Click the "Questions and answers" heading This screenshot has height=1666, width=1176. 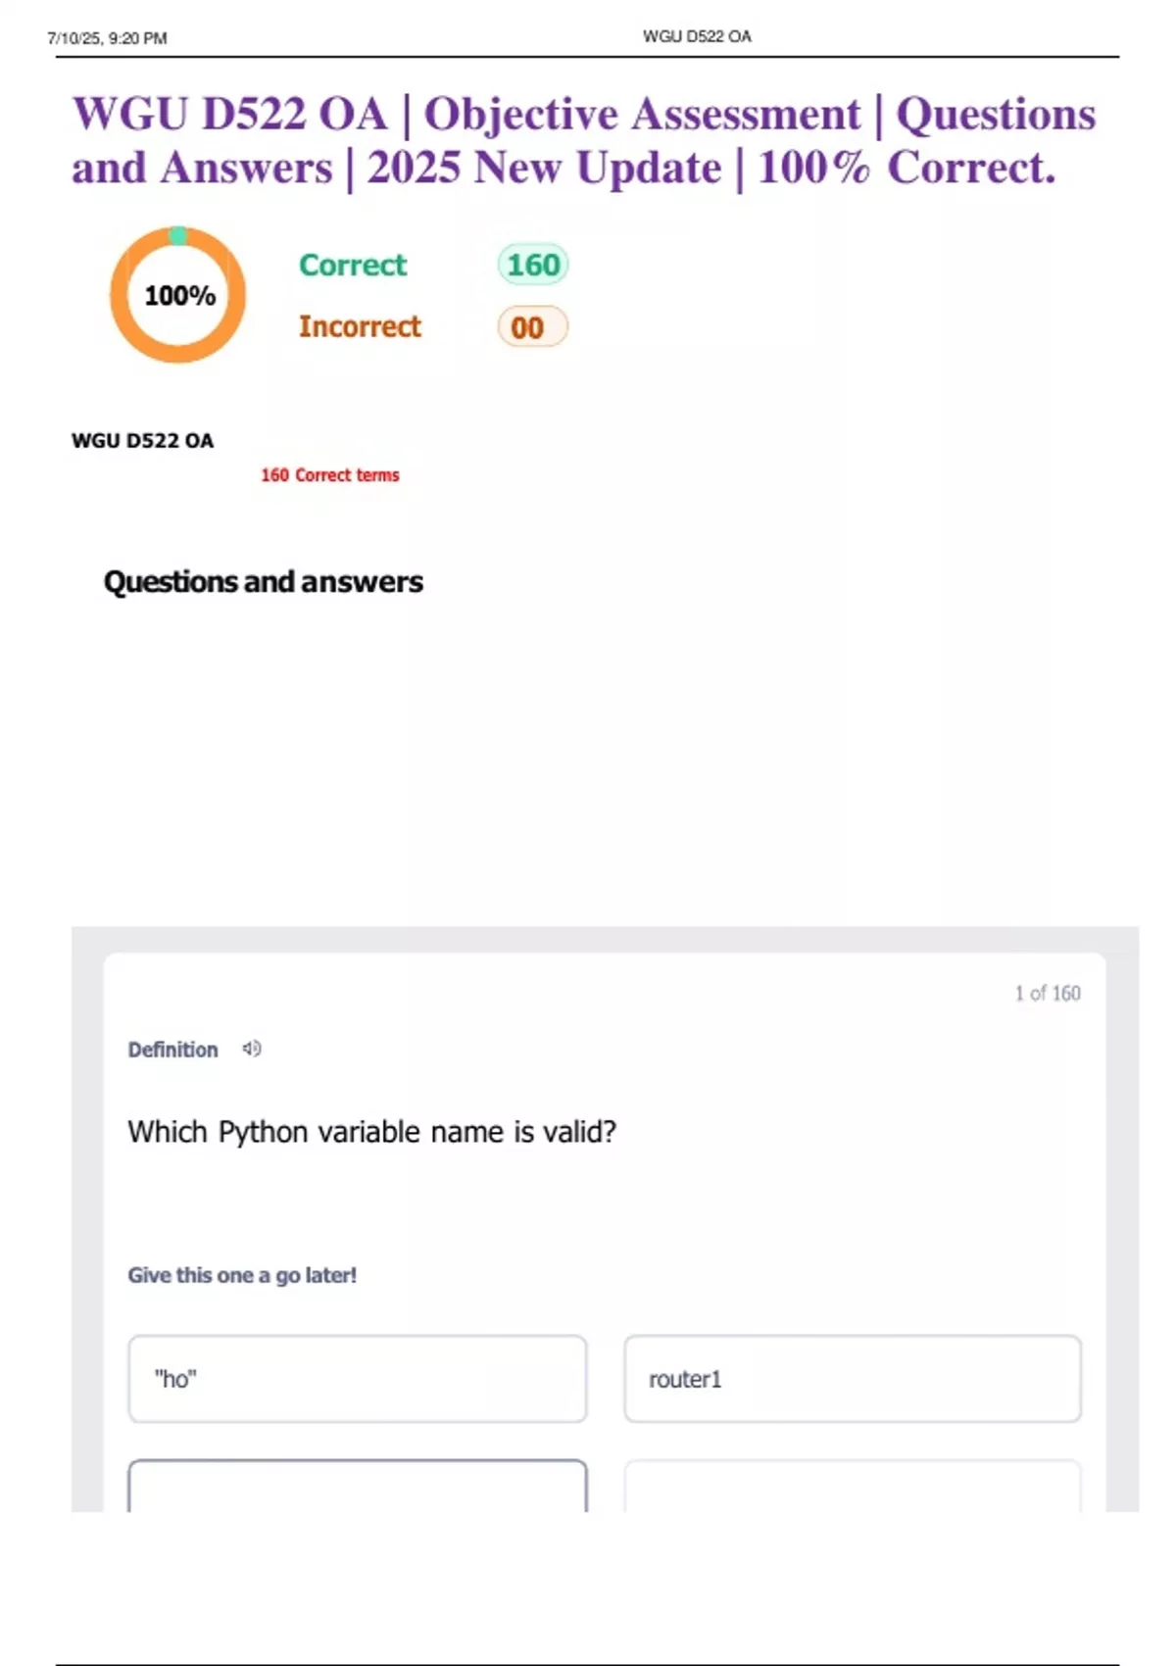coord(264,582)
